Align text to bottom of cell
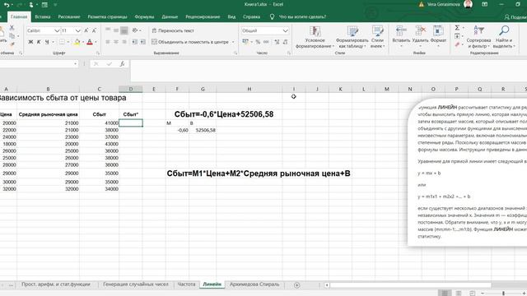527x296 pixels. pyautogui.click(x=124, y=30)
